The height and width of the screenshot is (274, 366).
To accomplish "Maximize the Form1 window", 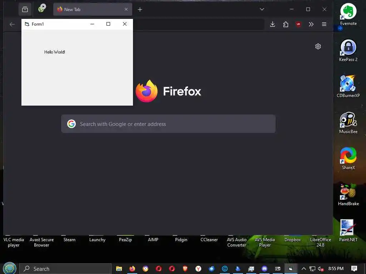I will tap(108, 24).
